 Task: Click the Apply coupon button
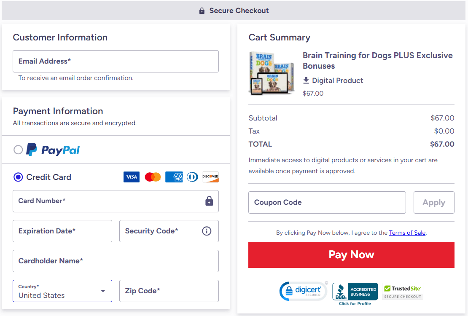click(434, 202)
